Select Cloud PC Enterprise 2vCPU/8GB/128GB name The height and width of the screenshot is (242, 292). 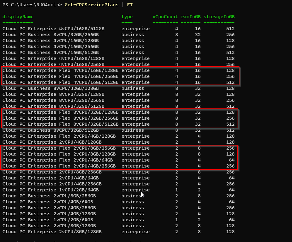click(x=52, y=232)
